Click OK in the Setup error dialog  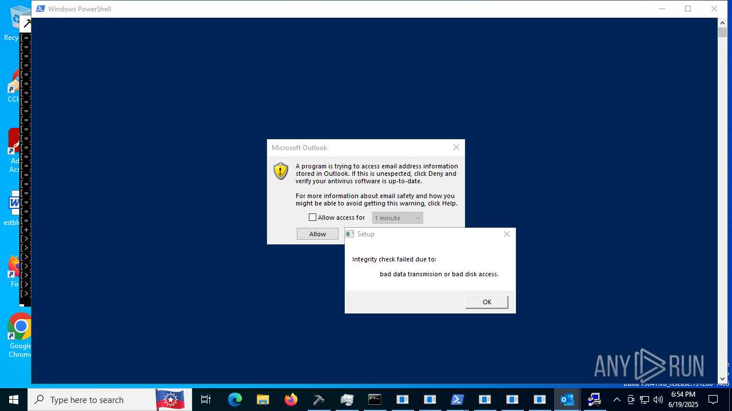tap(487, 302)
